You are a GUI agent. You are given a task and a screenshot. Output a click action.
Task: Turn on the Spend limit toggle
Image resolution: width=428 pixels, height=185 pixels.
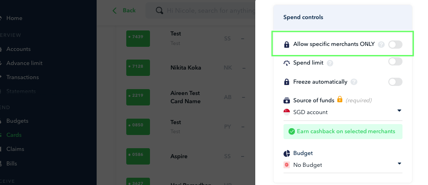(395, 61)
